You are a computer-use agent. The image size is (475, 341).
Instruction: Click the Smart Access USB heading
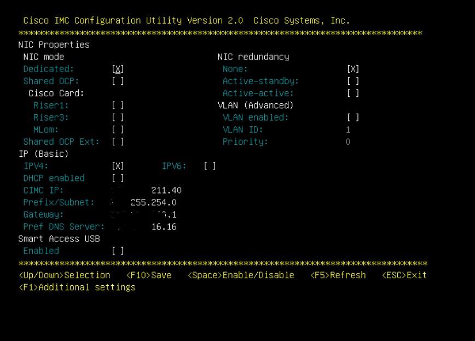[59, 239]
